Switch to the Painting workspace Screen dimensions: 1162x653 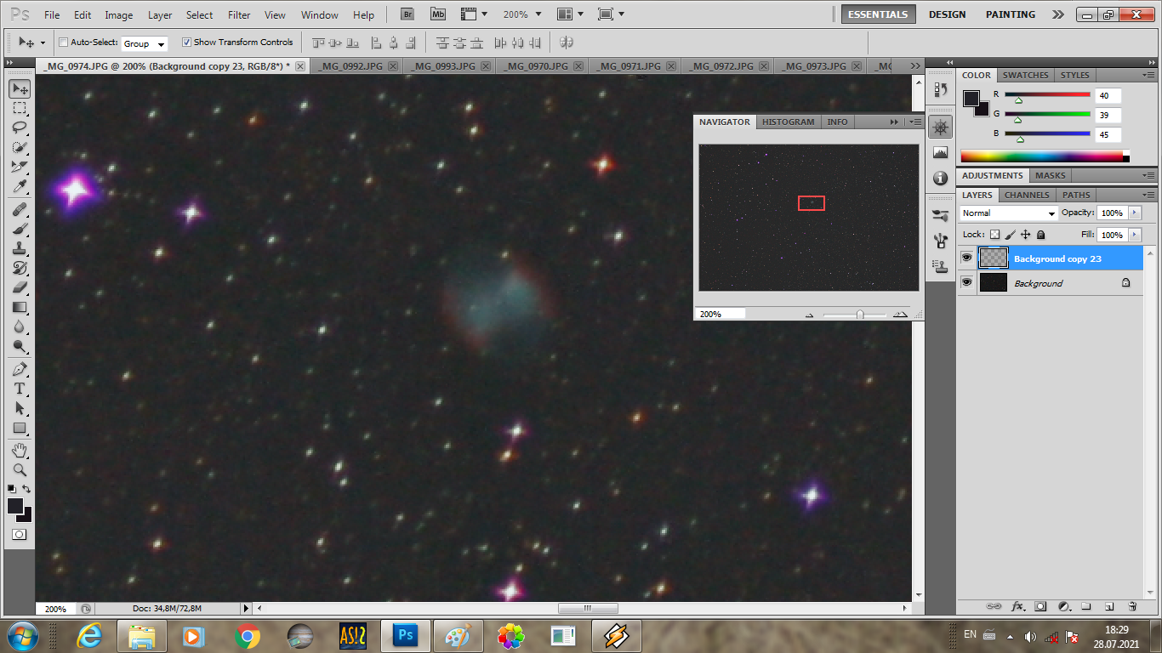(x=1011, y=14)
